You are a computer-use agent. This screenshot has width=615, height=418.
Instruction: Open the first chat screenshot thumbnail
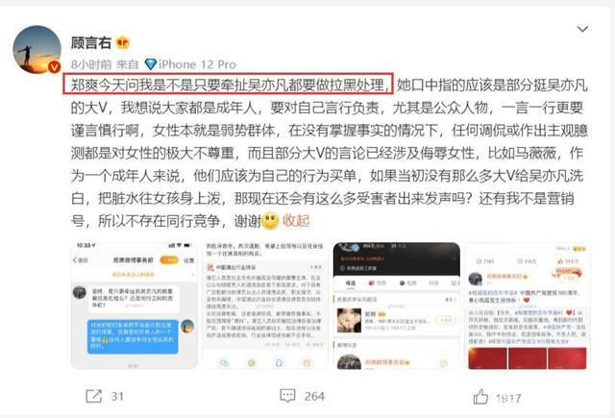[x=135, y=306]
